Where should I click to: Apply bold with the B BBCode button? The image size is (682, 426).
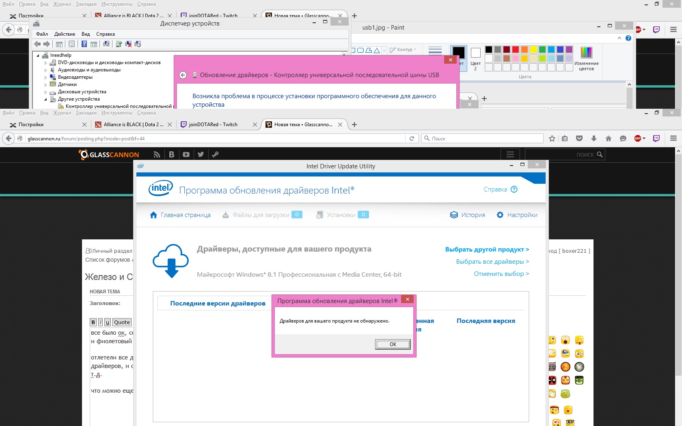pos(93,322)
